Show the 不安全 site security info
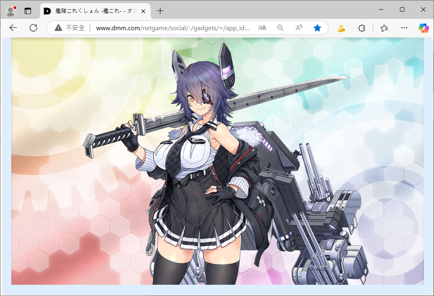 pos(70,28)
